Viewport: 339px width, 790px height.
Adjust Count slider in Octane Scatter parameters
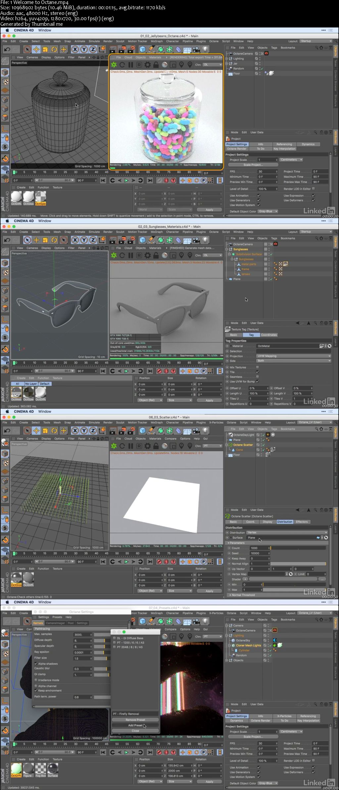tap(298, 548)
